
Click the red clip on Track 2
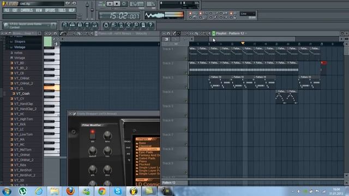point(323,63)
